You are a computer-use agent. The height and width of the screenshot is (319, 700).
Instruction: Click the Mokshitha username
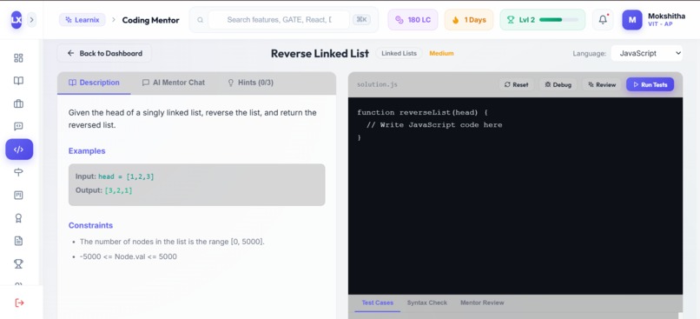pyautogui.click(x=666, y=17)
